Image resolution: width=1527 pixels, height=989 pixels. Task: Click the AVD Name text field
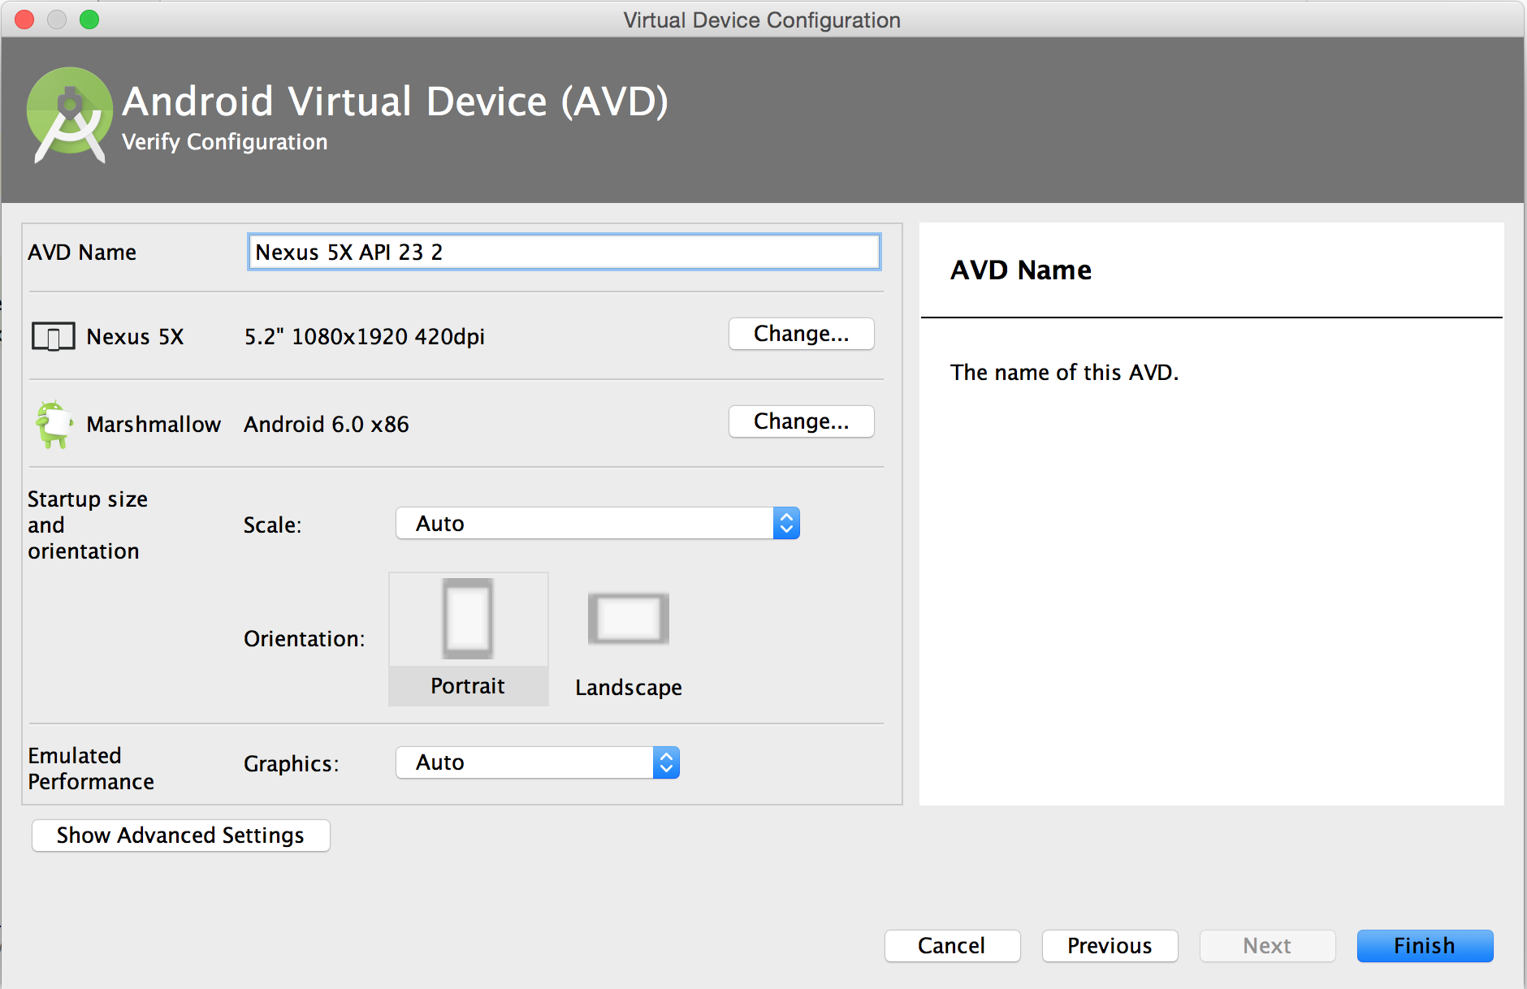coord(564,252)
